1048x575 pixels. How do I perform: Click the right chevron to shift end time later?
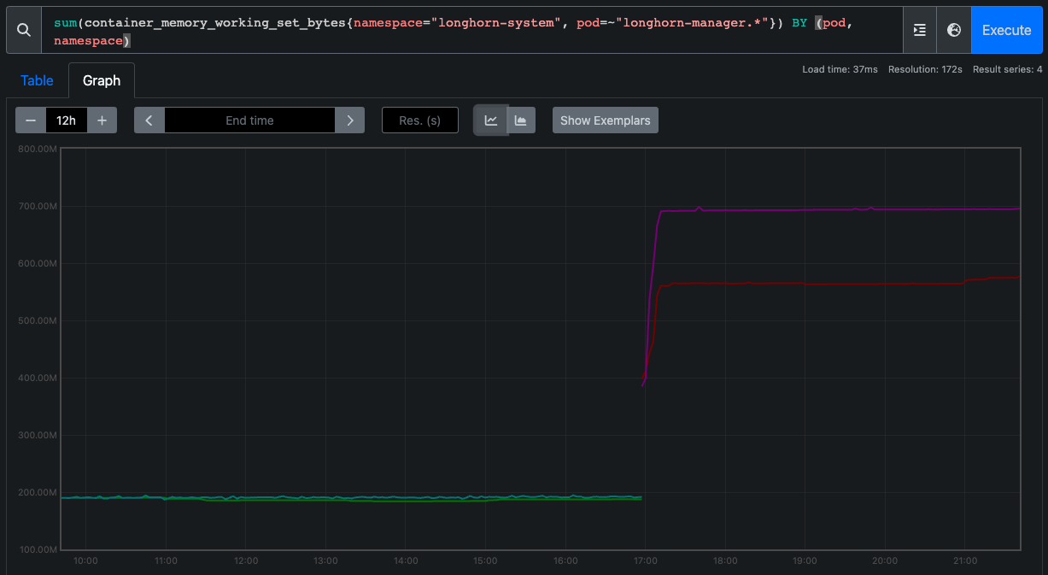tap(349, 120)
